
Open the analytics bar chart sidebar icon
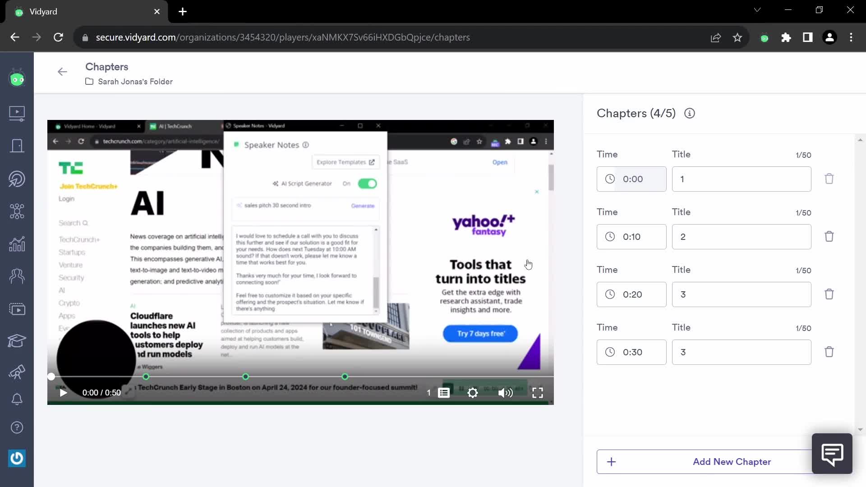point(17,244)
